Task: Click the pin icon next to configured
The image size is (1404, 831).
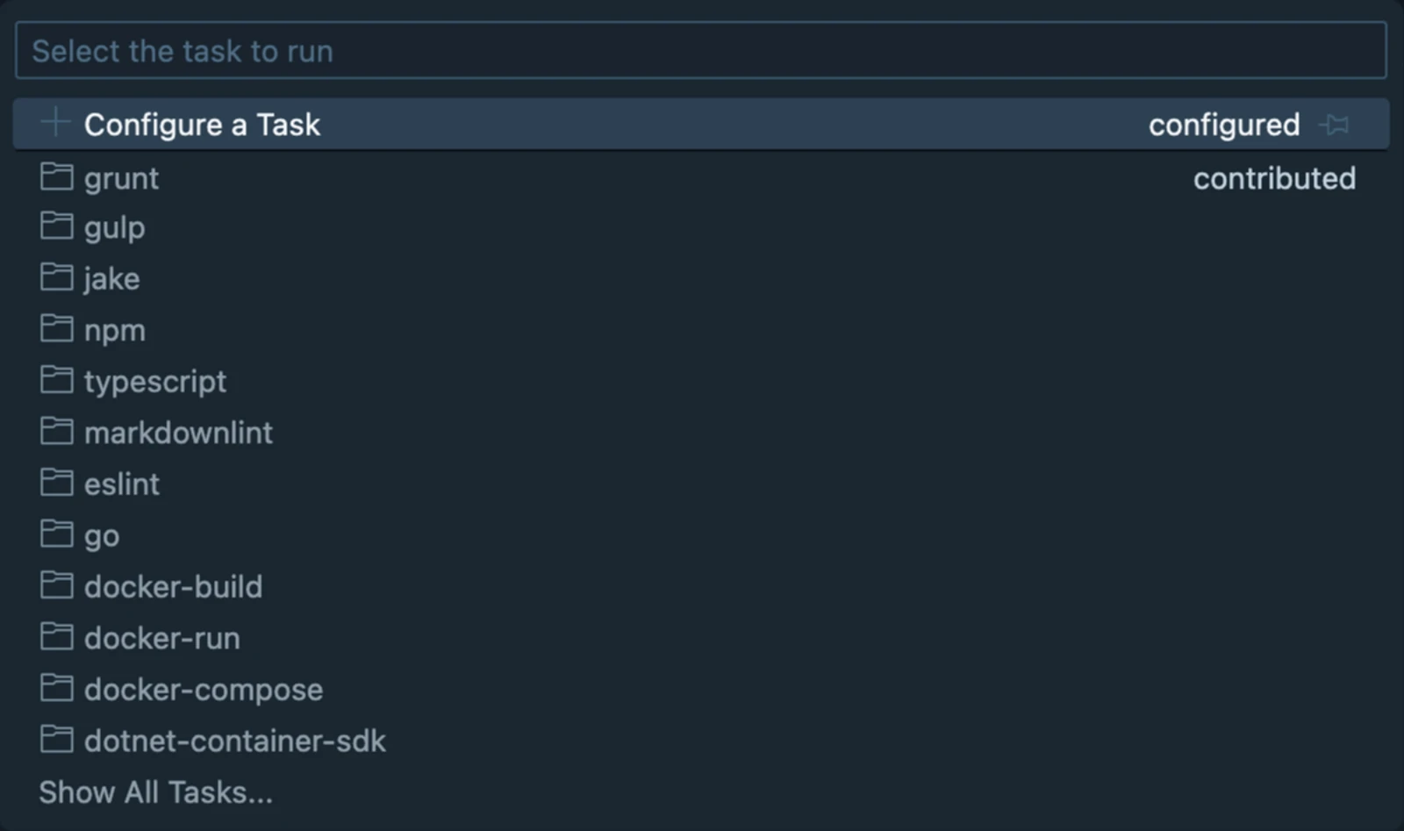Action: [x=1335, y=125]
